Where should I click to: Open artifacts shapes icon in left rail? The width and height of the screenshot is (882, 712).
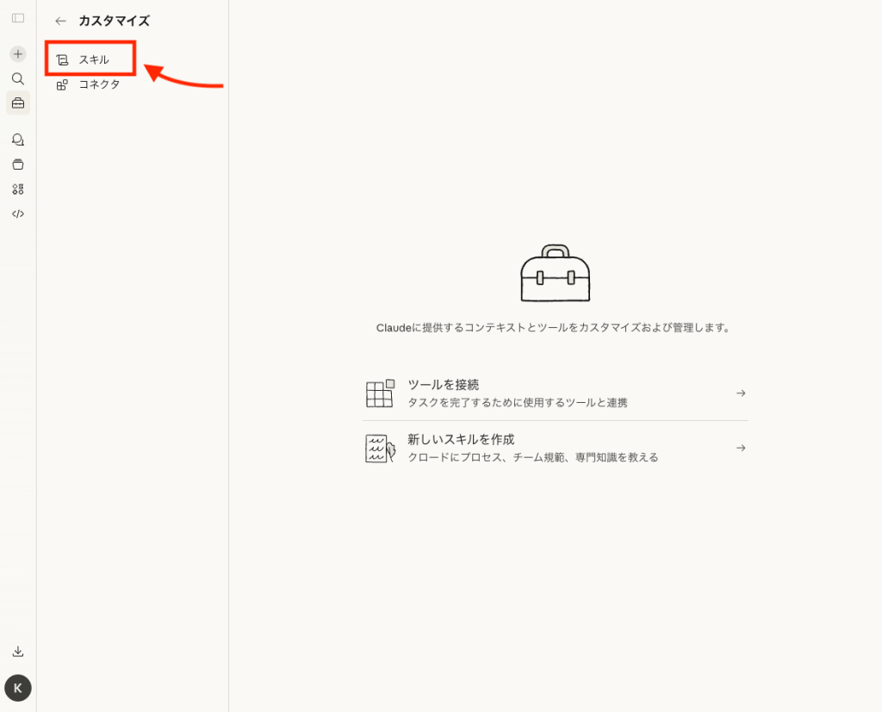click(x=18, y=189)
